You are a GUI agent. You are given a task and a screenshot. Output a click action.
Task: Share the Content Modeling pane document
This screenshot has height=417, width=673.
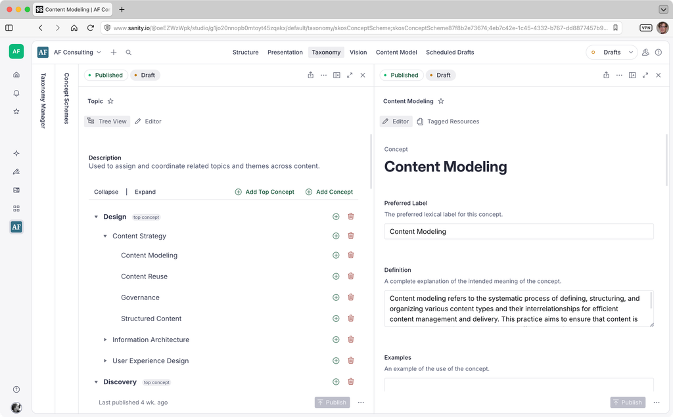(606, 75)
